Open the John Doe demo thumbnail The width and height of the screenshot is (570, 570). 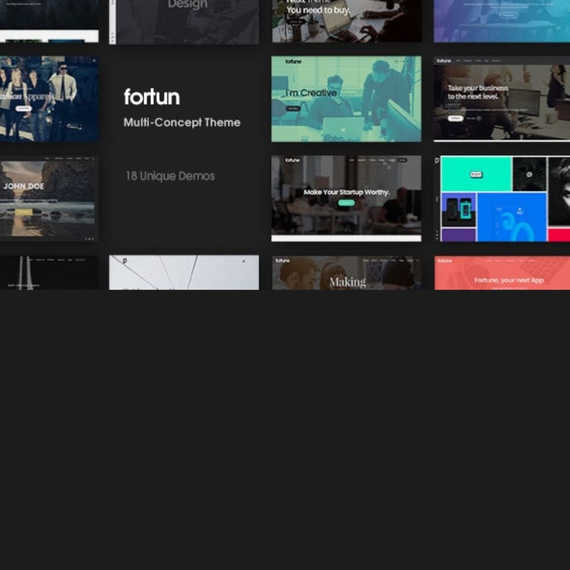[49, 198]
